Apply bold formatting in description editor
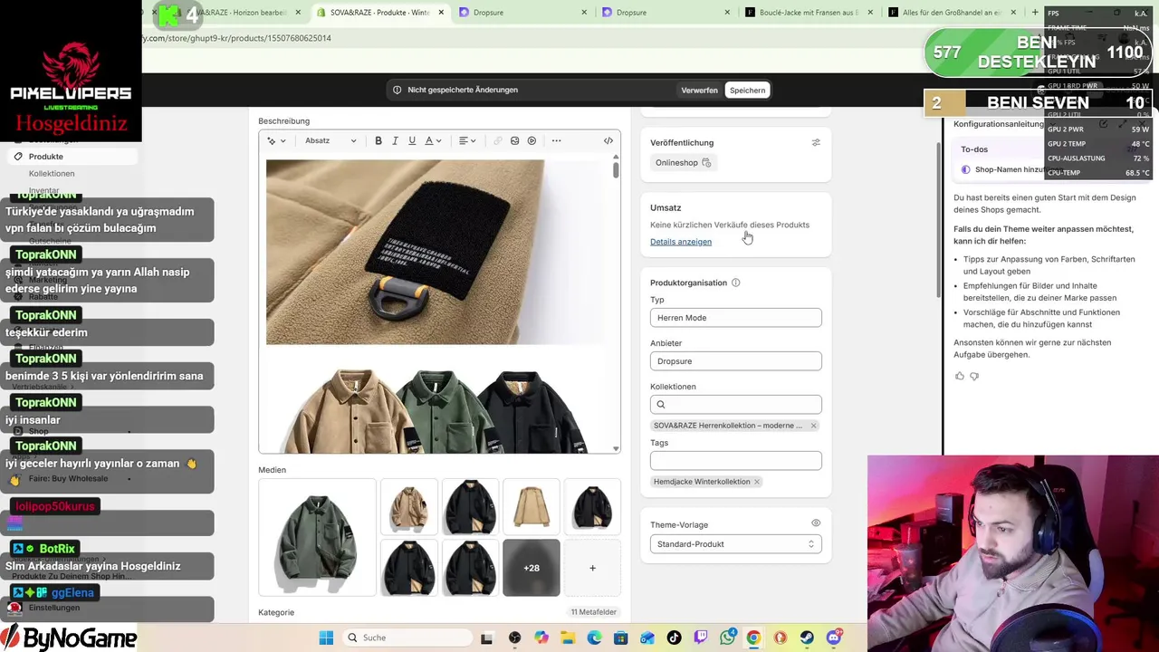 click(x=378, y=140)
